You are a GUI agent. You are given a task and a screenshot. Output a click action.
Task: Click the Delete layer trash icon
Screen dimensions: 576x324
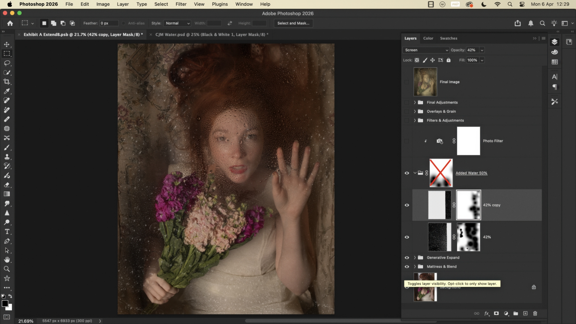(x=535, y=313)
